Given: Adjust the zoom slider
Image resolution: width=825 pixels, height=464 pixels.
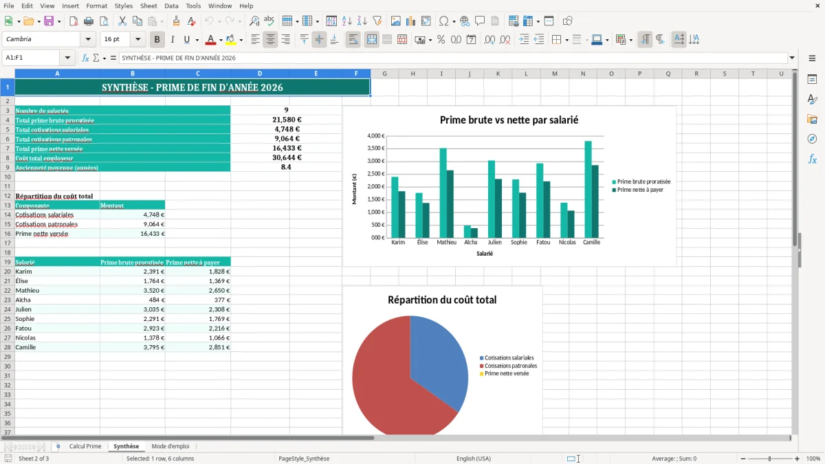Looking at the screenshot, I should pos(769,459).
